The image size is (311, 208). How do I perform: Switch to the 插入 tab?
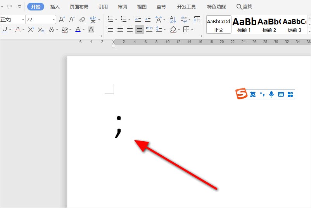pyautogui.click(x=55, y=7)
